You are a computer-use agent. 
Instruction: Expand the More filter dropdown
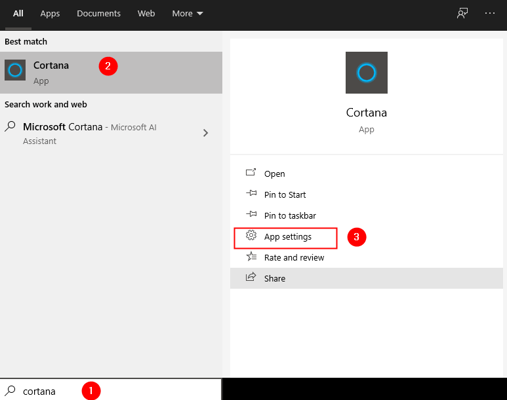188,13
